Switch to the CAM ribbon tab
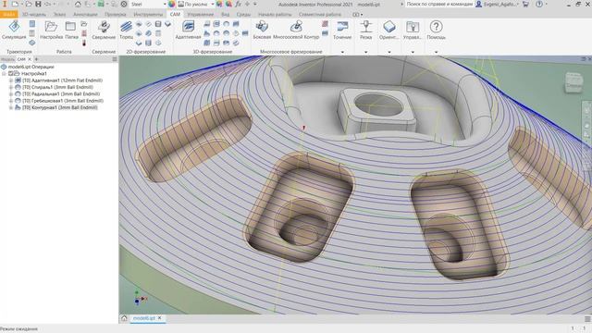This screenshot has width=592, height=333. click(x=175, y=15)
